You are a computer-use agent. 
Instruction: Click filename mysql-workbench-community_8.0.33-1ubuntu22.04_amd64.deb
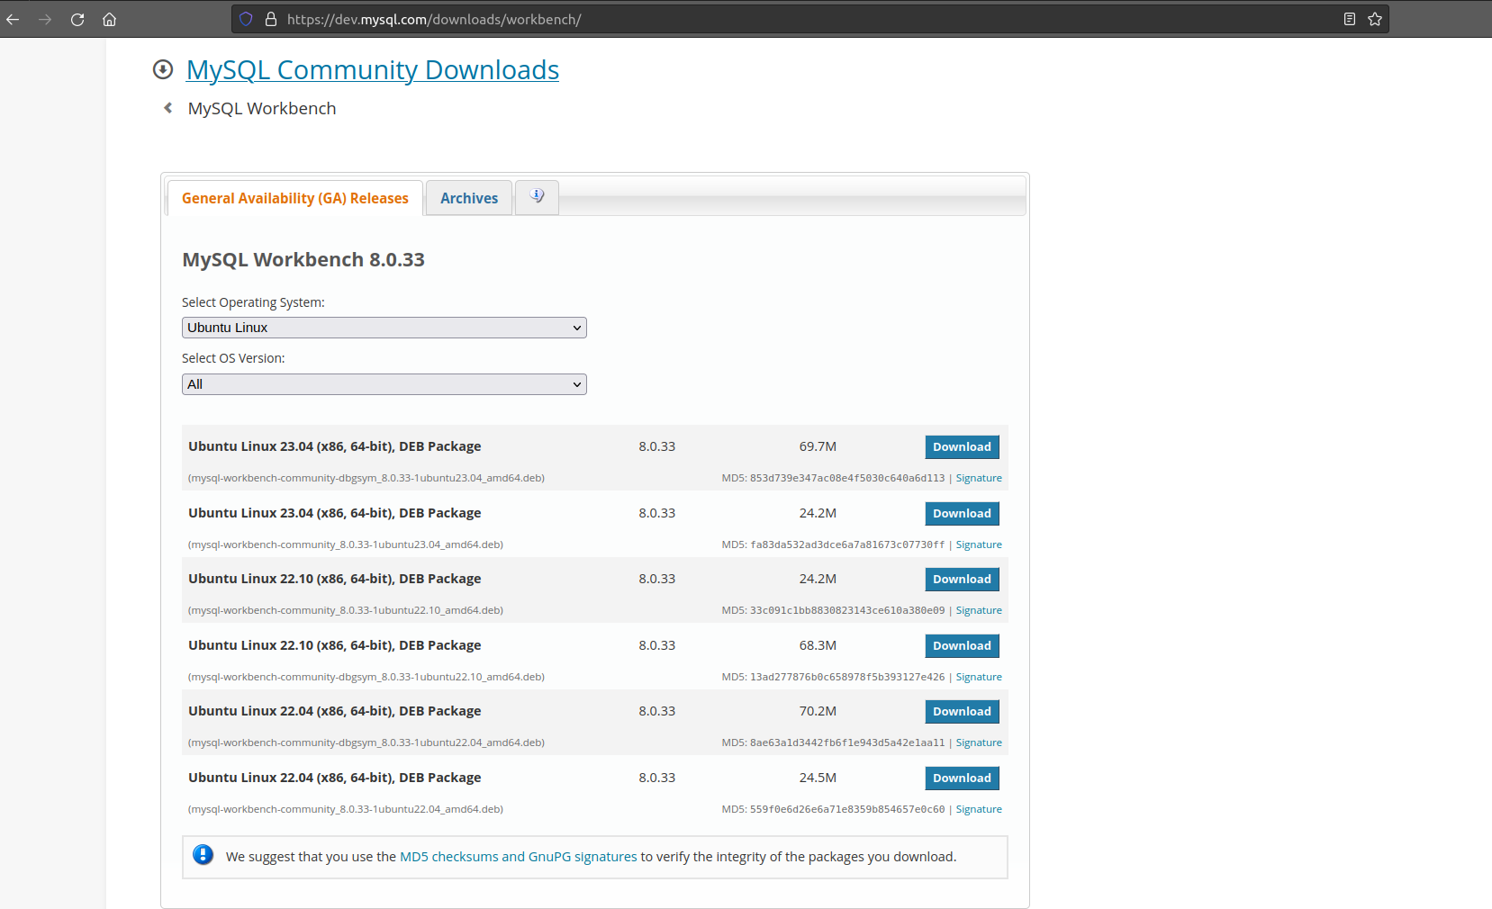tap(346, 809)
